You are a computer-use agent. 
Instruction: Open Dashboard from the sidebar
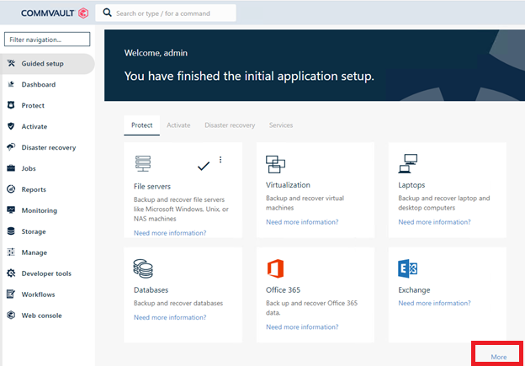tap(39, 85)
